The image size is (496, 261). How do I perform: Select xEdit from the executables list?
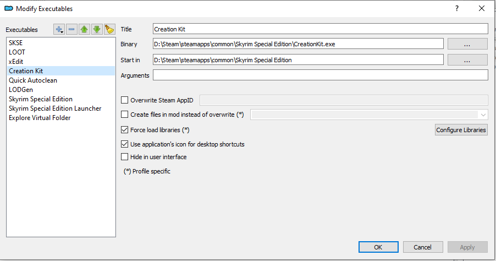click(16, 61)
